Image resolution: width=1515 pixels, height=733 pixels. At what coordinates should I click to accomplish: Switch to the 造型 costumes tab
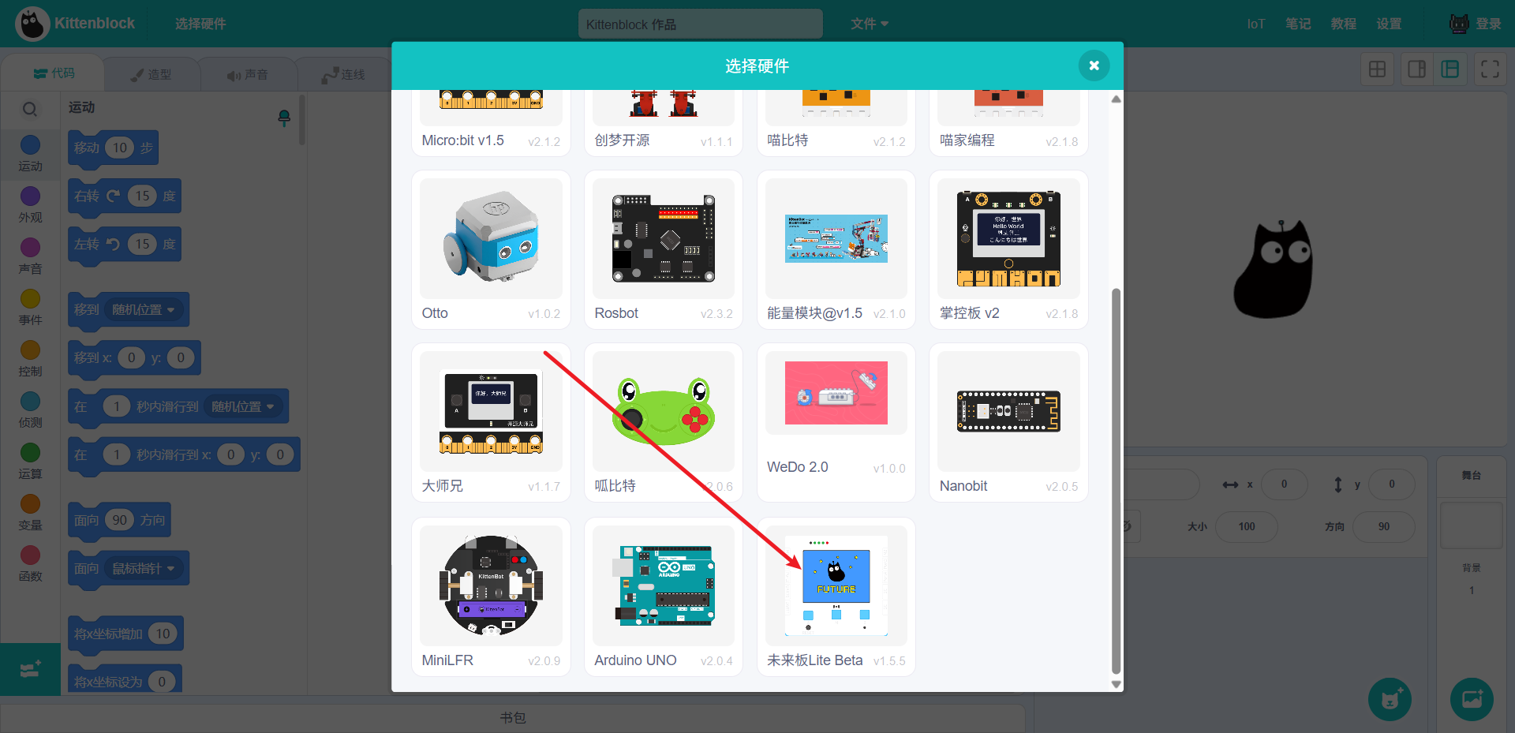[x=151, y=74]
